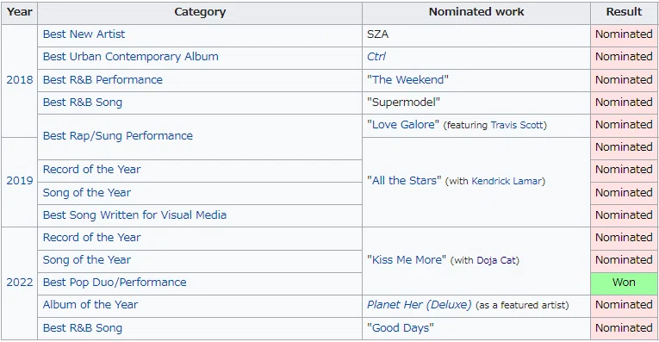Image resolution: width=659 pixels, height=342 pixels.
Task: Open the Best New Artist link
Action: pos(84,34)
